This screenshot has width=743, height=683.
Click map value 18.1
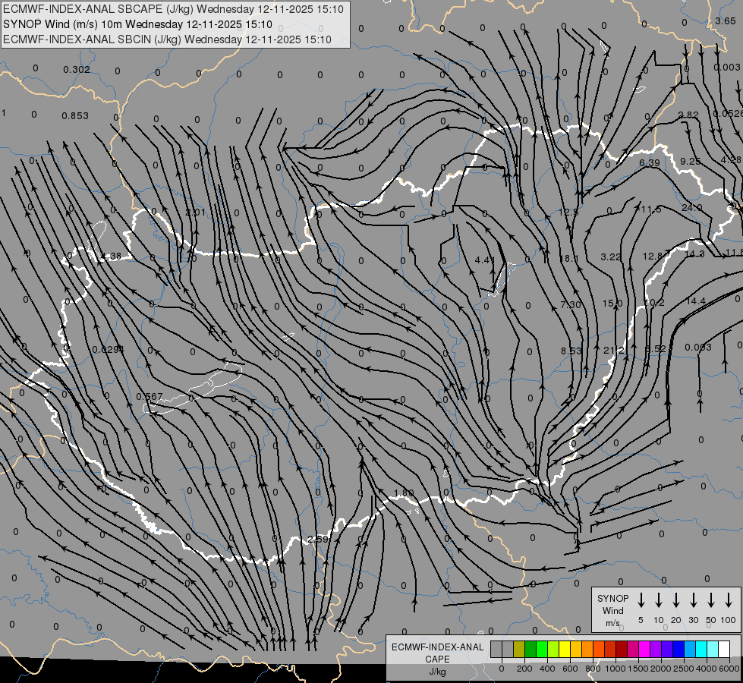click(568, 258)
